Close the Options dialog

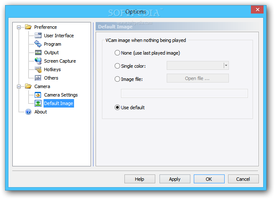(257, 9)
